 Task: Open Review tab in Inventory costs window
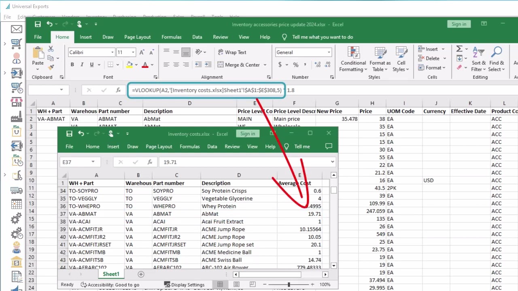[232, 146]
